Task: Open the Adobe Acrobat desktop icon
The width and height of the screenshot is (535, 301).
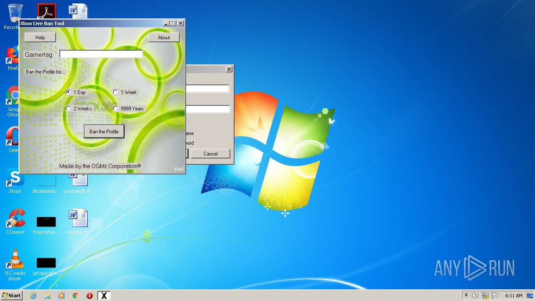Action: pyautogui.click(x=46, y=11)
